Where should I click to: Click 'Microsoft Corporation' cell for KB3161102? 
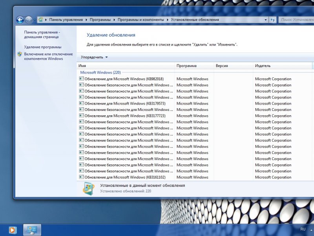coord(273,177)
